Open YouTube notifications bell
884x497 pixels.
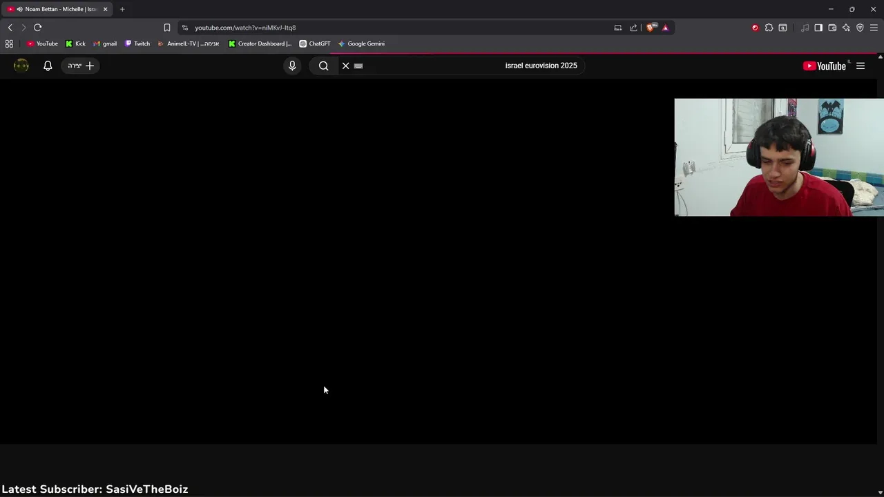click(48, 66)
